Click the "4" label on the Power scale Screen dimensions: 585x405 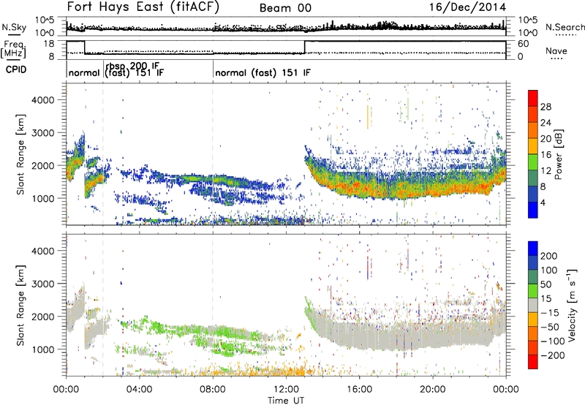543,202
